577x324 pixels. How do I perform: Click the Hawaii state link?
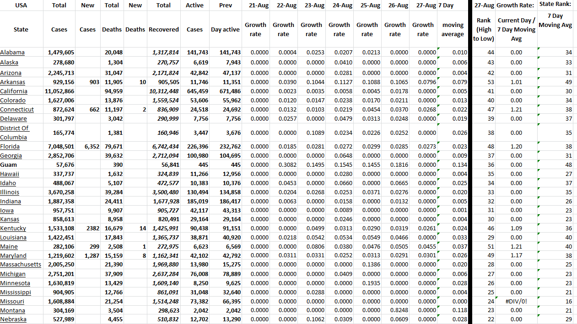pos(10,174)
